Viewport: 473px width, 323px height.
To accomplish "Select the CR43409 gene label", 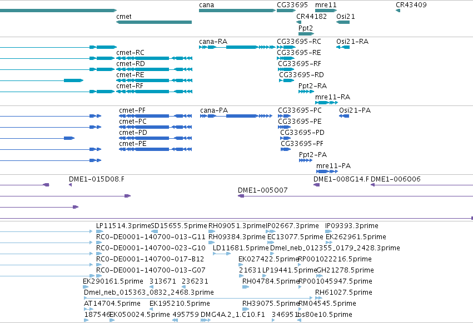I will [411, 5].
